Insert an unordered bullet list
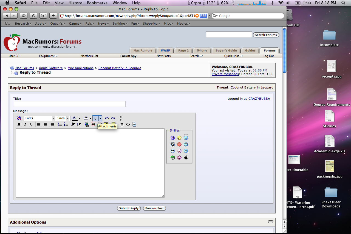351x234 pixels. click(66, 124)
